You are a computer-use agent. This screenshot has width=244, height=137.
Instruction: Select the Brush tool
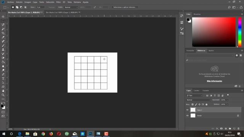tap(3, 46)
